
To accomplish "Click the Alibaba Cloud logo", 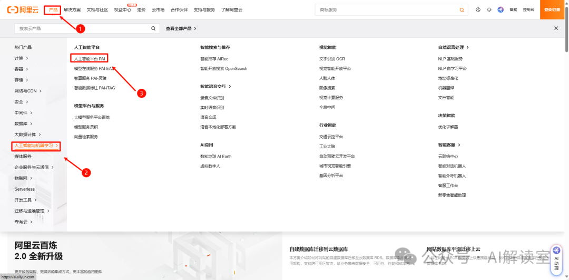I will [23, 10].
